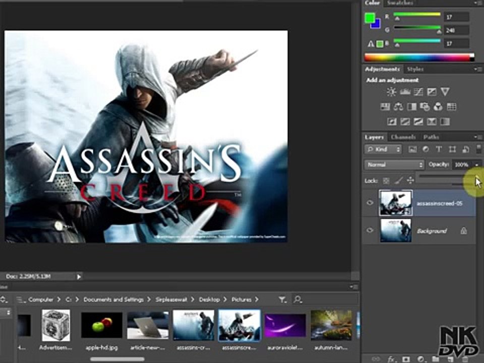Switch to the Styles tab
484x363 pixels.
(415, 69)
